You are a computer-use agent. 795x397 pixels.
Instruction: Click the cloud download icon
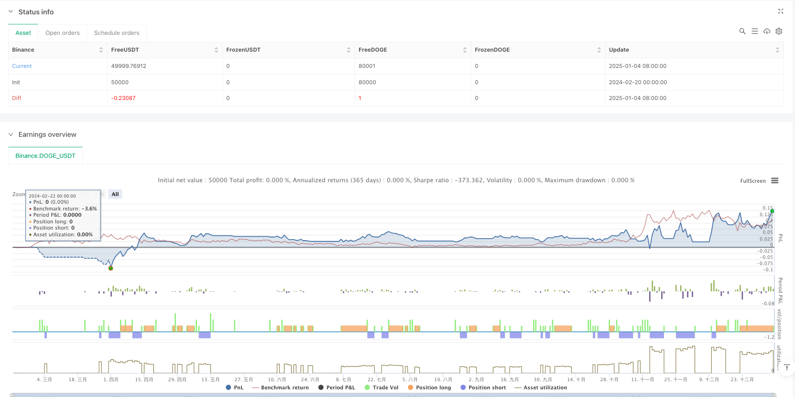tap(767, 31)
